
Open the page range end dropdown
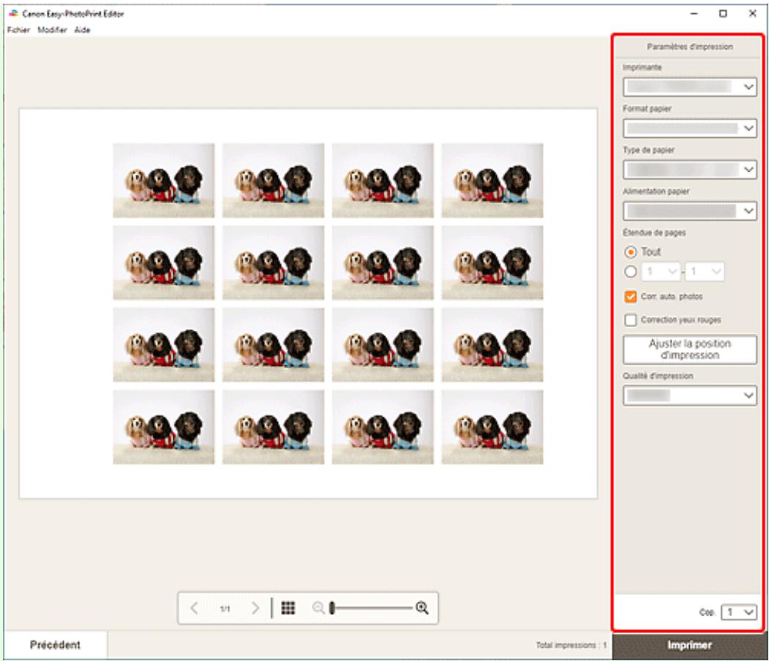704,271
